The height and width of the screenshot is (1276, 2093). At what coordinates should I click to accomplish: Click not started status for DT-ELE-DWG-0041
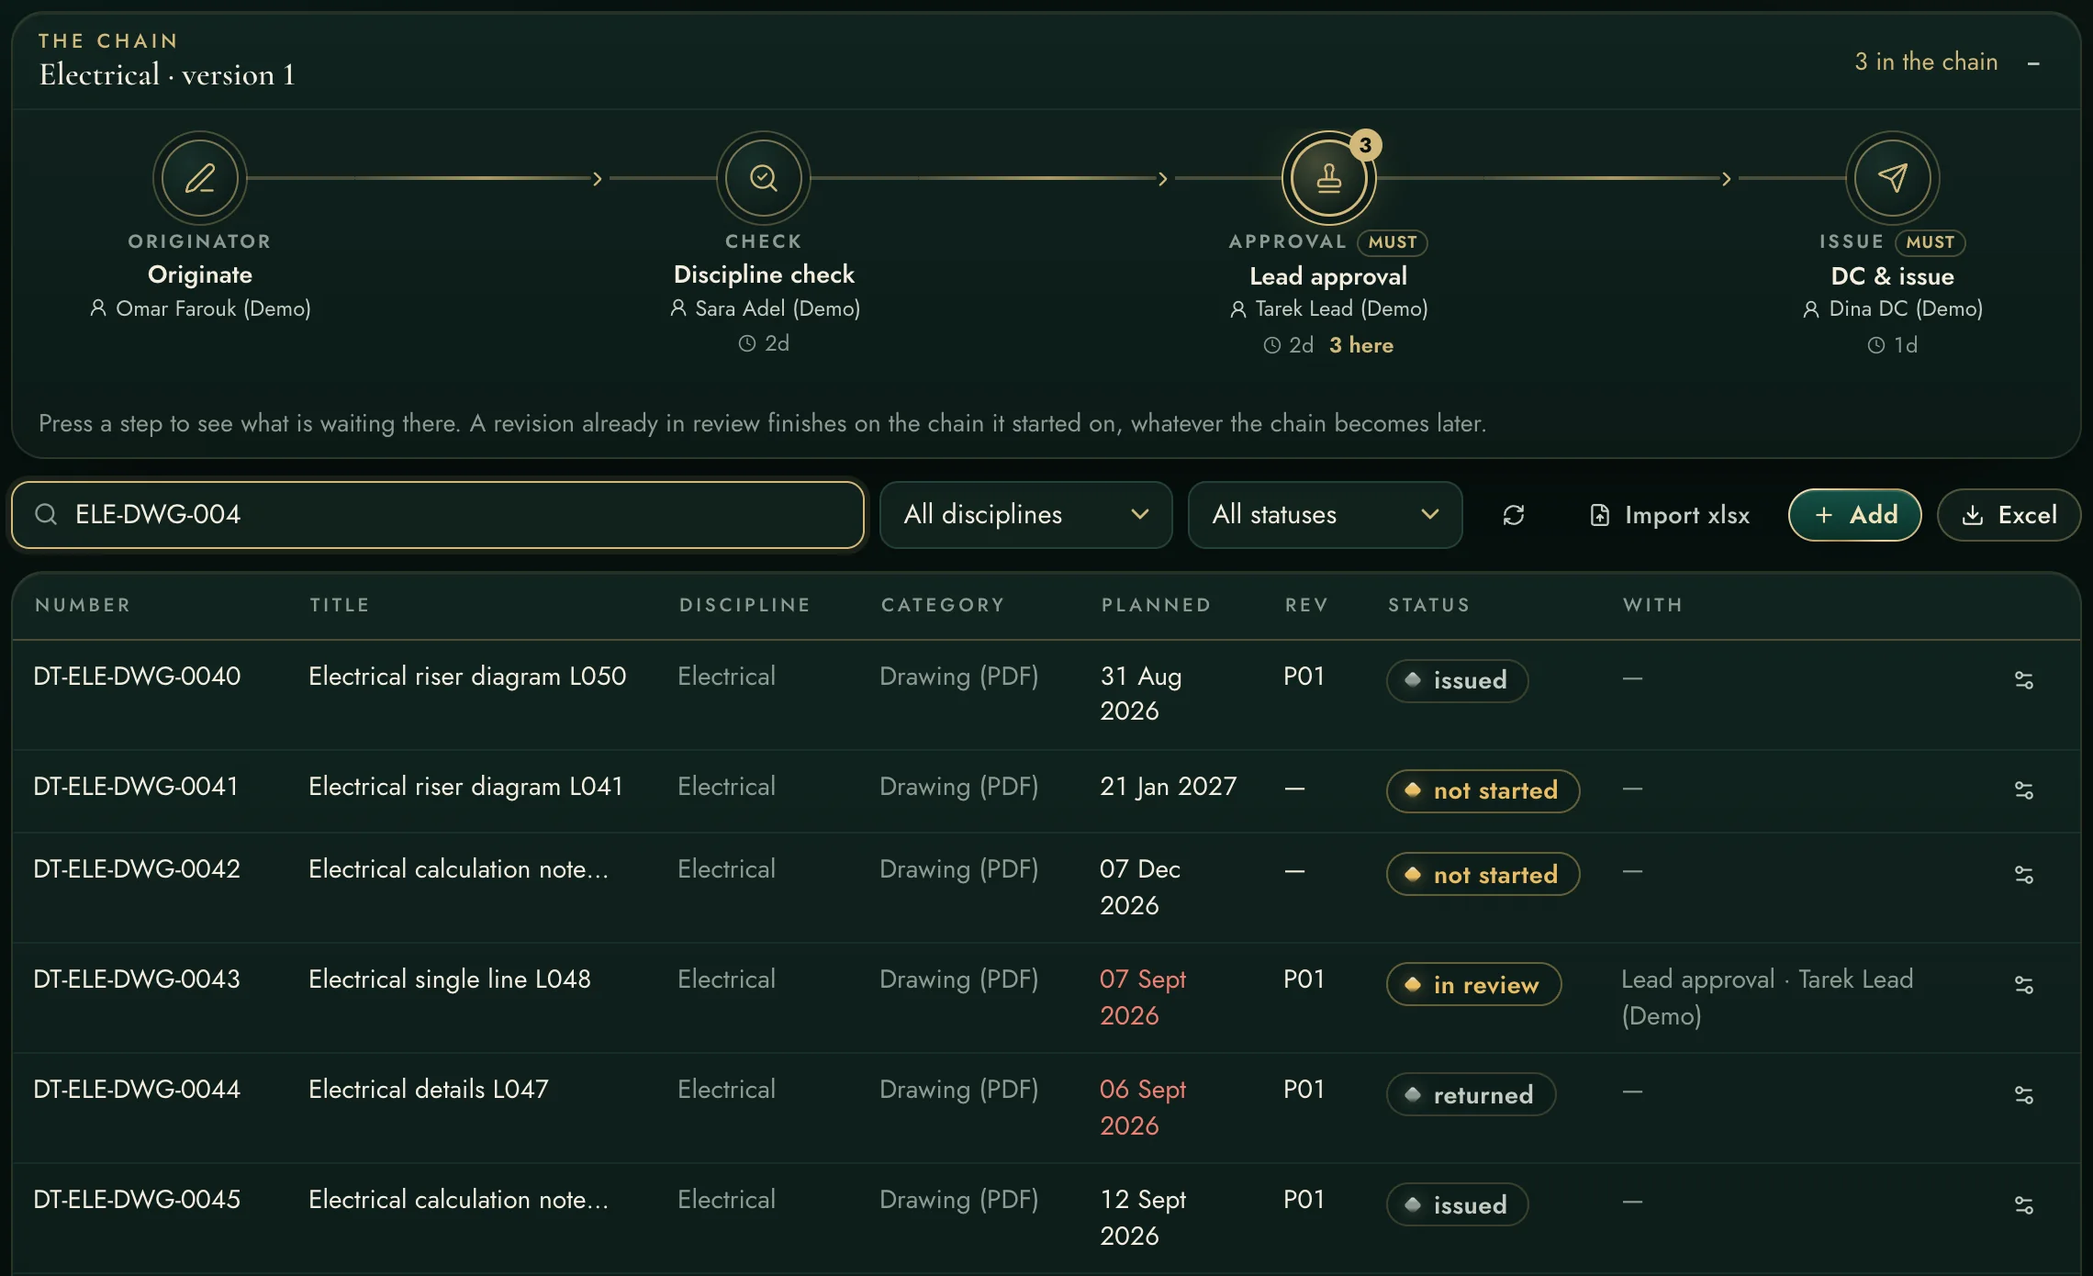click(1483, 790)
